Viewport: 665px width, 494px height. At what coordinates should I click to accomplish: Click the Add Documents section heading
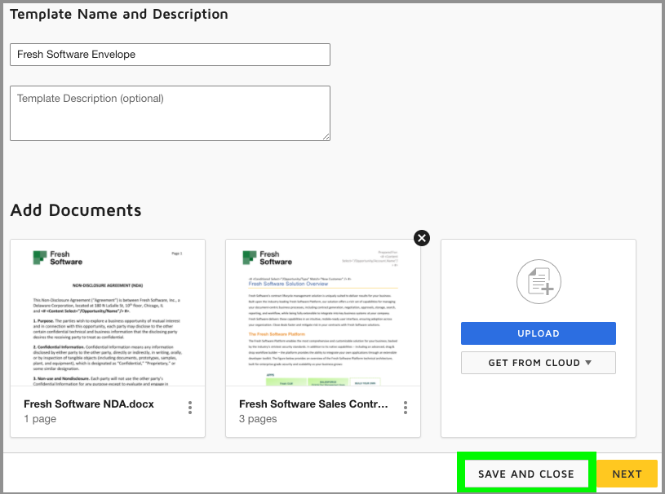point(76,210)
